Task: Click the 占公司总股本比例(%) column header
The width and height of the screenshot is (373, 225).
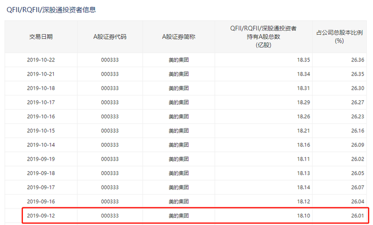Action: (339, 37)
